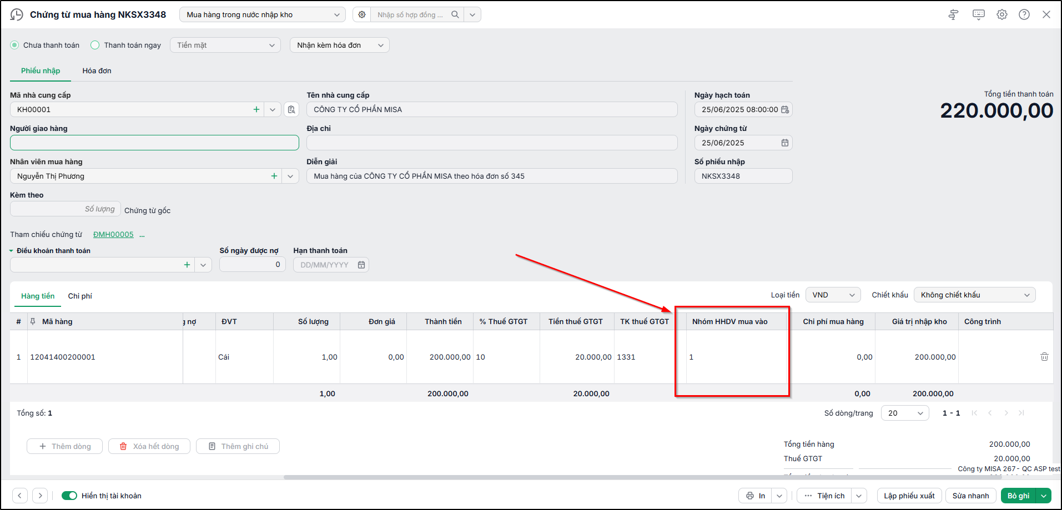Viewport: 1062px width, 510px height.
Task: Navigate to previous voucher arrow
Action: click(x=20, y=496)
